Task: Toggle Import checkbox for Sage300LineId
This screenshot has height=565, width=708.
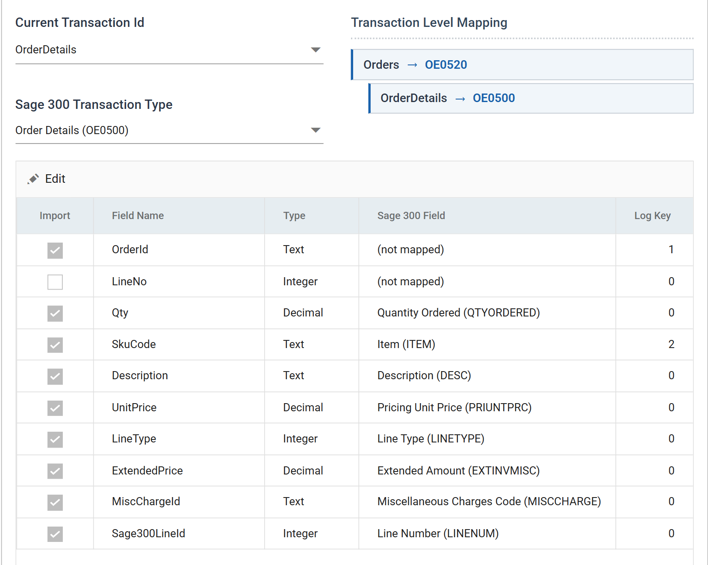Action: (55, 534)
